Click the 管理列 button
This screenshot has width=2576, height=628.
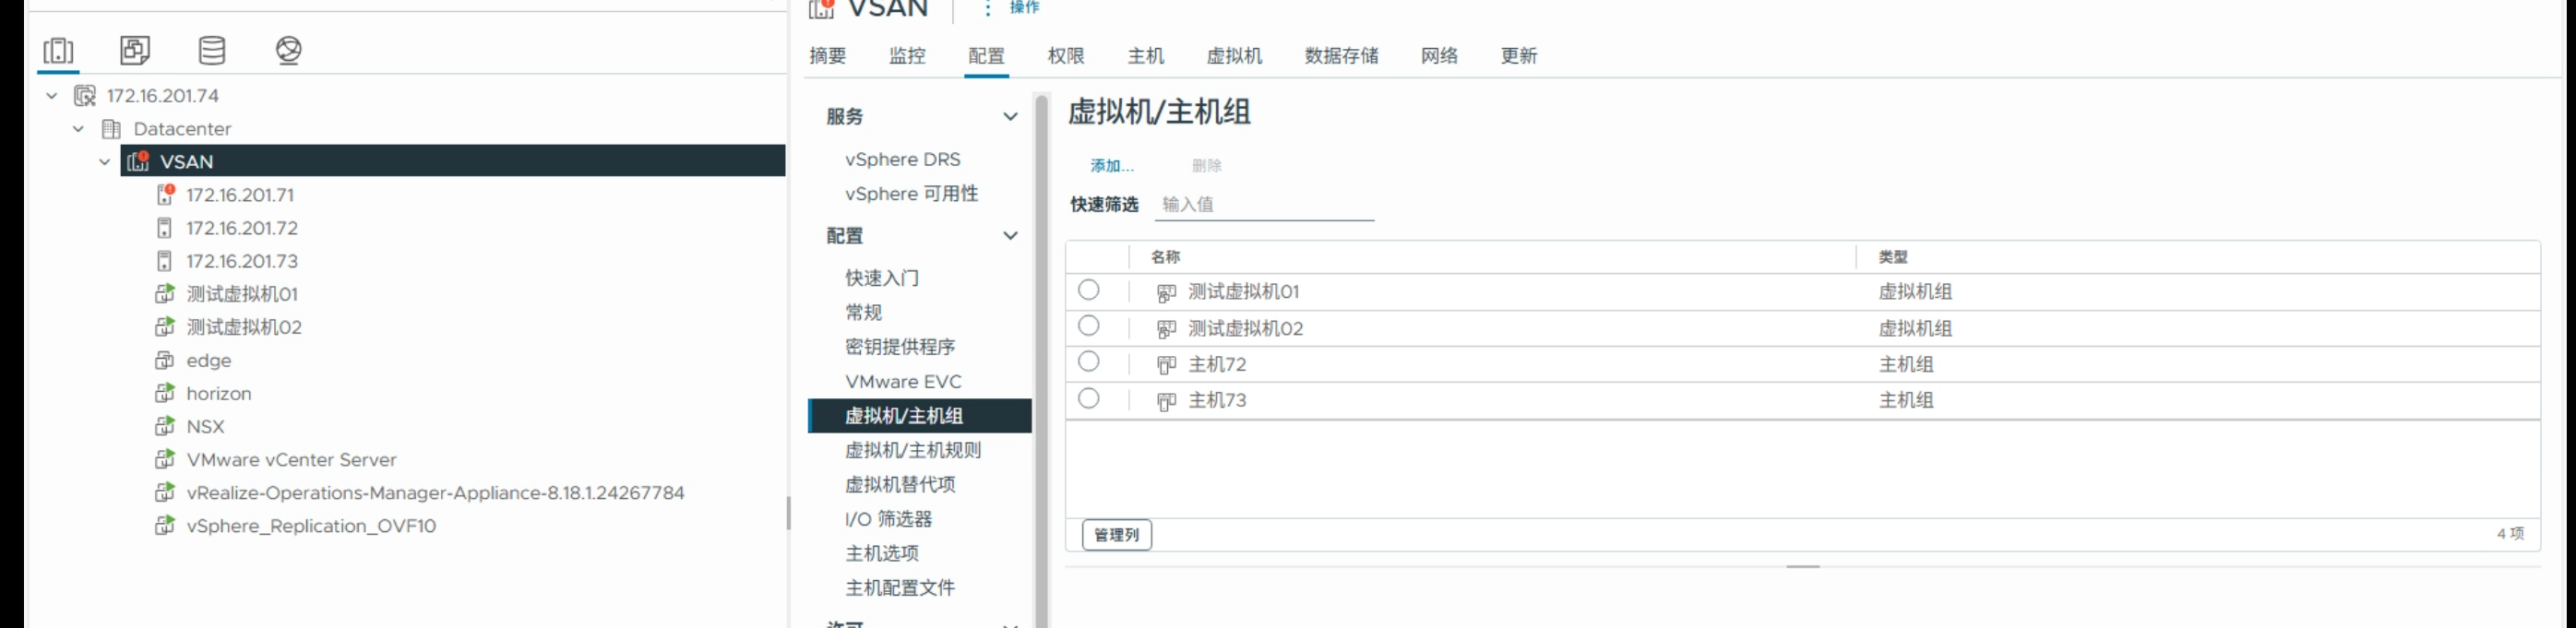(x=1117, y=535)
